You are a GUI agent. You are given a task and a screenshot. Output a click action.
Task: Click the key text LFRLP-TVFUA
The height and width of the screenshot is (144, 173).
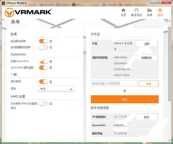122,75
